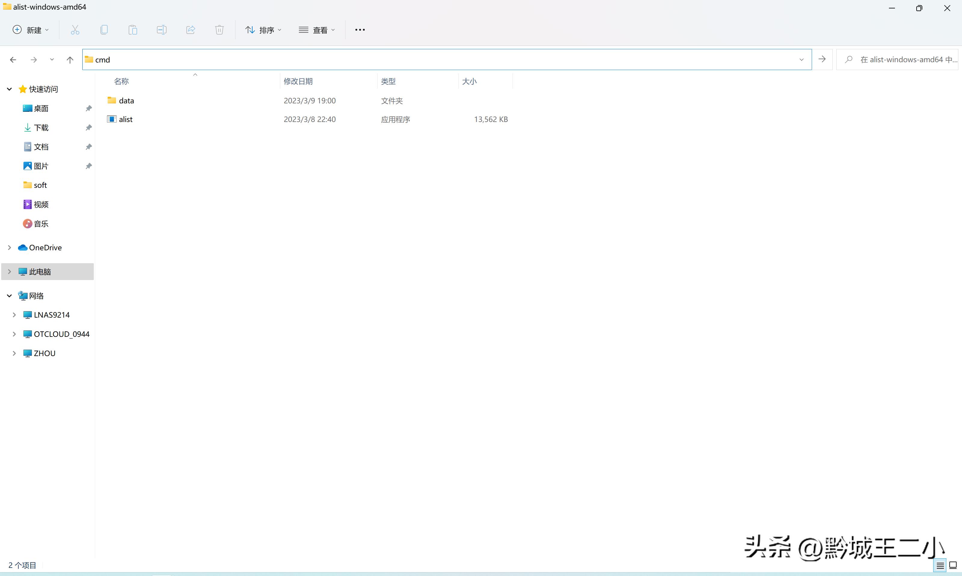Collapse the 快速访问 section

tap(9, 89)
